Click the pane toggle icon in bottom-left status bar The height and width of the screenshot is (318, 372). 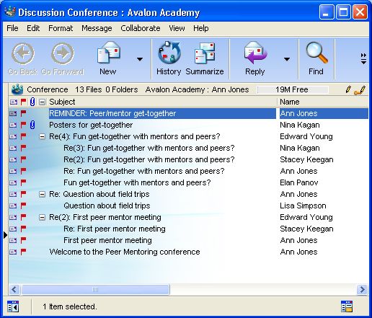(13, 306)
